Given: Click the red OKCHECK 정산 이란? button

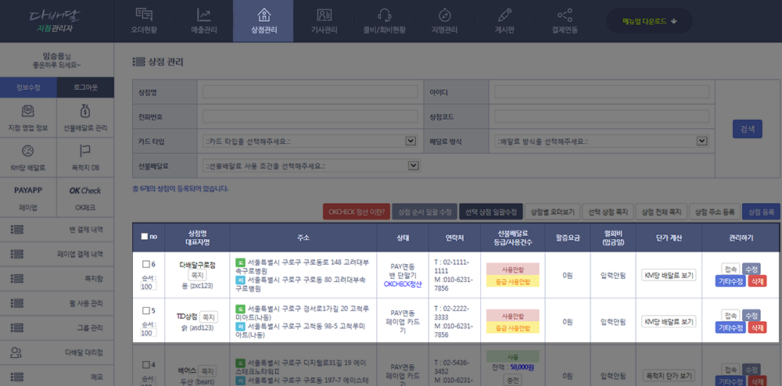Looking at the screenshot, I should coord(356,212).
